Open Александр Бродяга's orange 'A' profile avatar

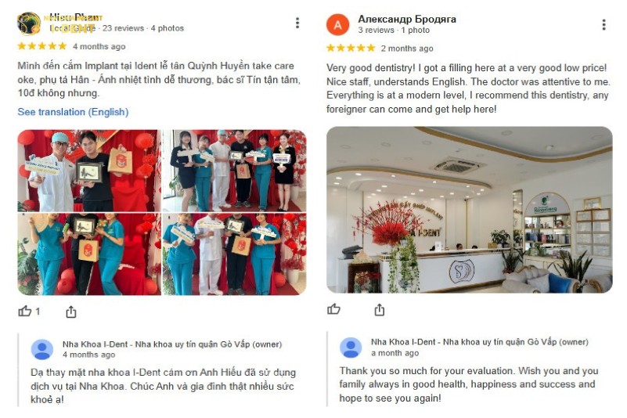(338, 25)
